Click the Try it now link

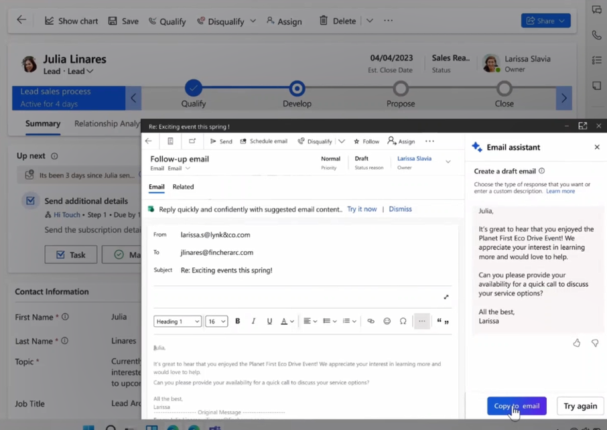point(362,208)
